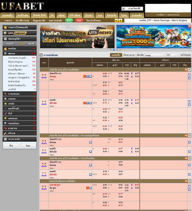
Task: Open the language dropdown at top
Action: pyautogui.click(x=132, y=8)
